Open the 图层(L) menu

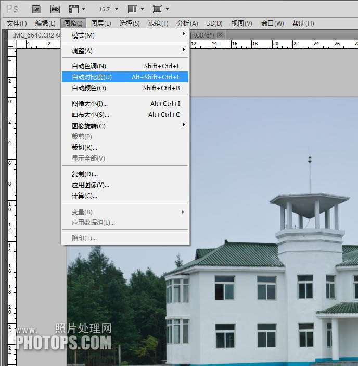101,23
